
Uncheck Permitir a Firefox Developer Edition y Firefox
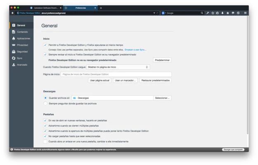45,45
